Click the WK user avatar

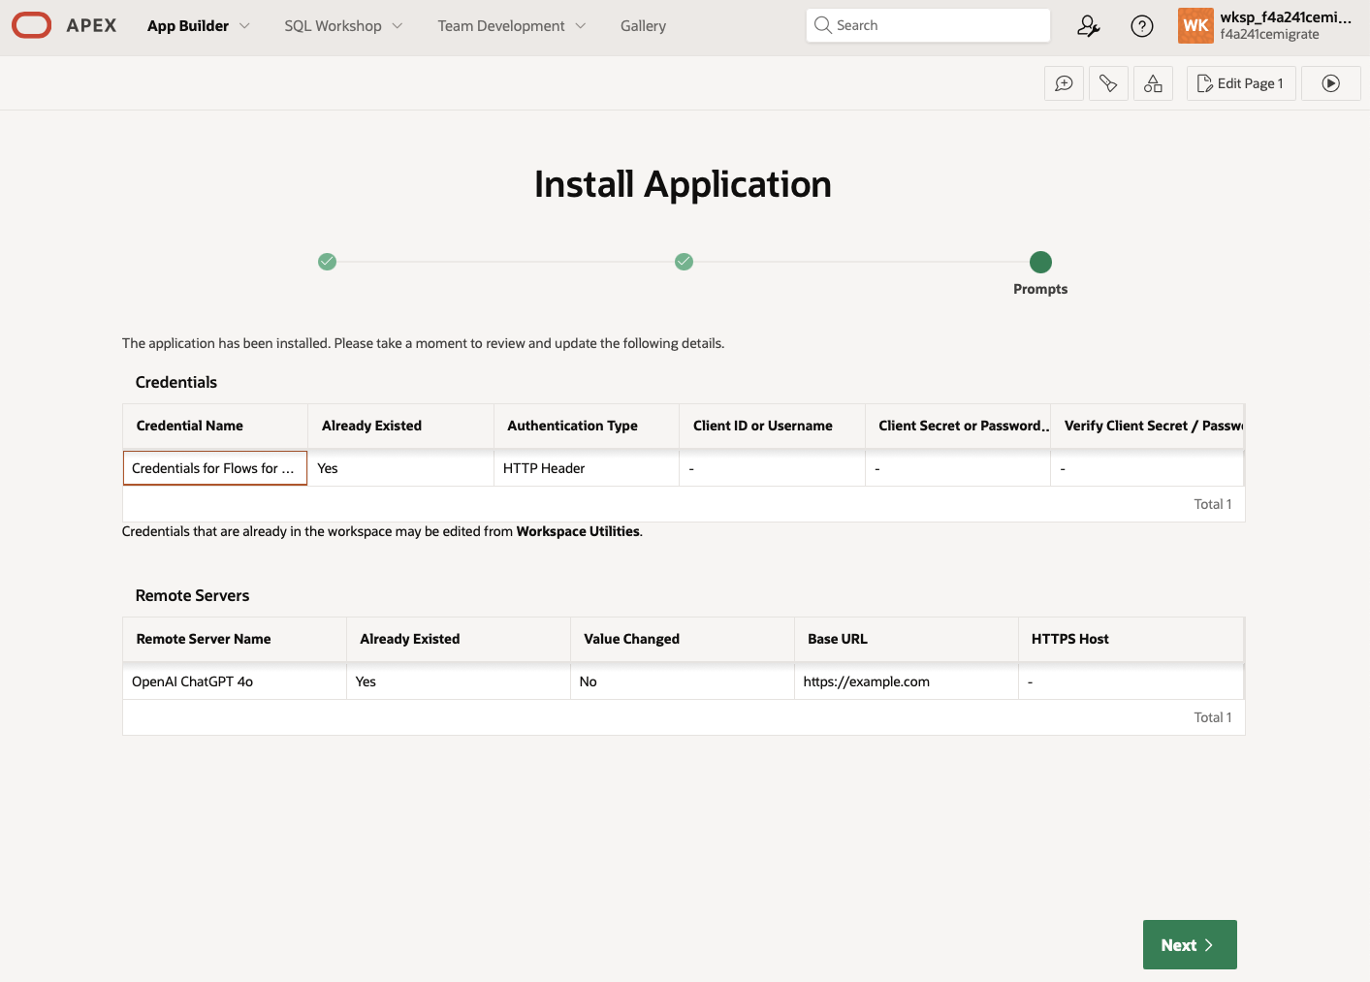1195,26
